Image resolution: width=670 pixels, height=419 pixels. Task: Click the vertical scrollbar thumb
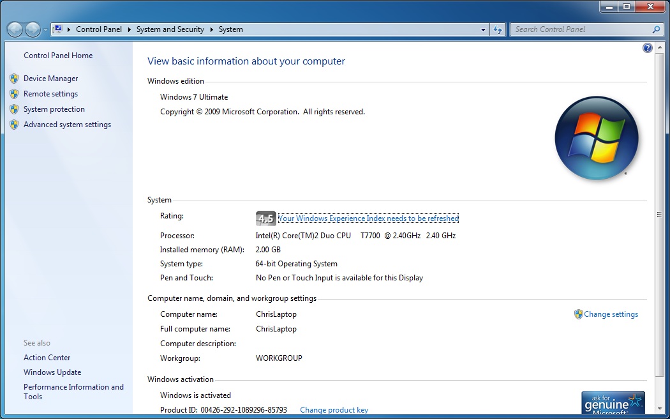coord(659,215)
